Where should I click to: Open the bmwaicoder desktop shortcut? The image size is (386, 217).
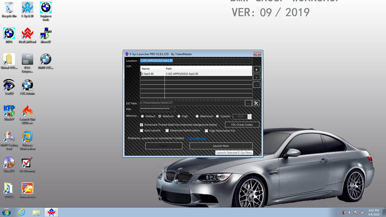[27, 191]
